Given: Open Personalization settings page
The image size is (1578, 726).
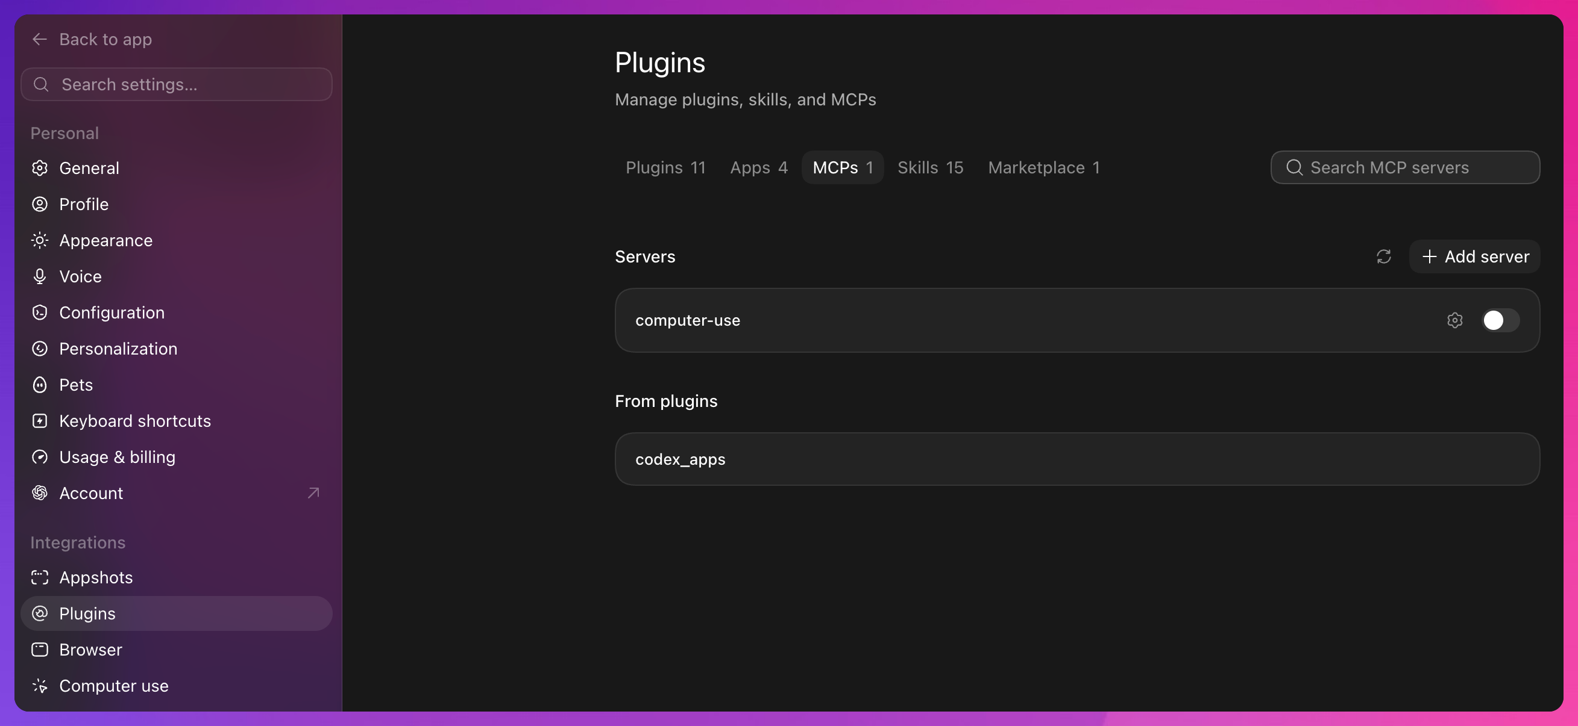Looking at the screenshot, I should [177, 349].
